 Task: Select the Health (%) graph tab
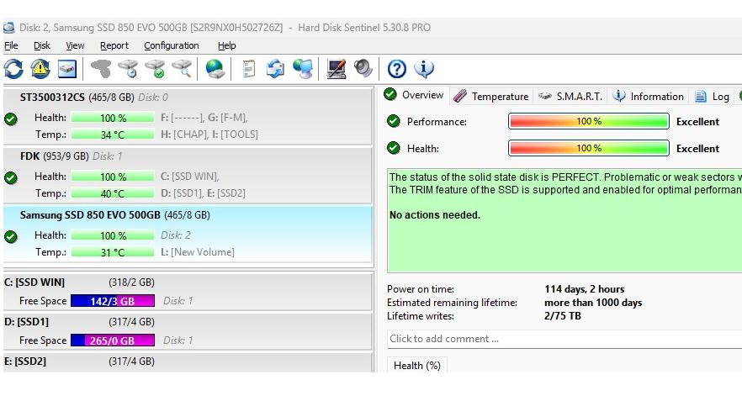pos(417,366)
